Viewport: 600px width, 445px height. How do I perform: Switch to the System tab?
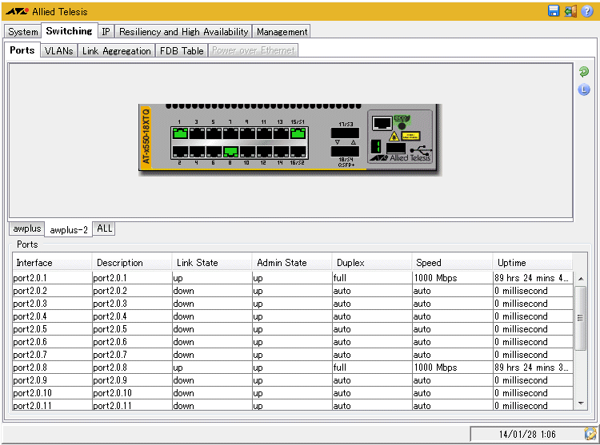[x=22, y=32]
